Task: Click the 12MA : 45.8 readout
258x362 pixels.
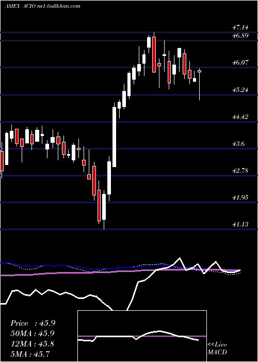Action: [32, 344]
